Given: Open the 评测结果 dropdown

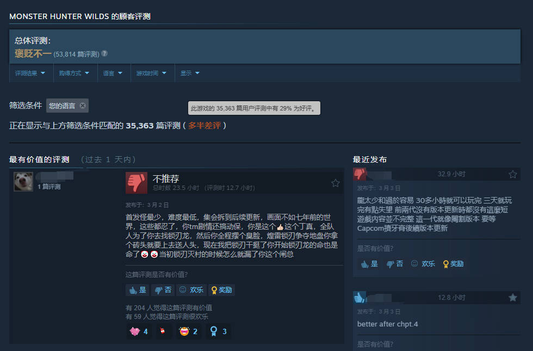Looking at the screenshot, I should tap(30, 73).
